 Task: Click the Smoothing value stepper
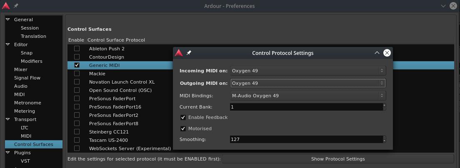pos(384,139)
